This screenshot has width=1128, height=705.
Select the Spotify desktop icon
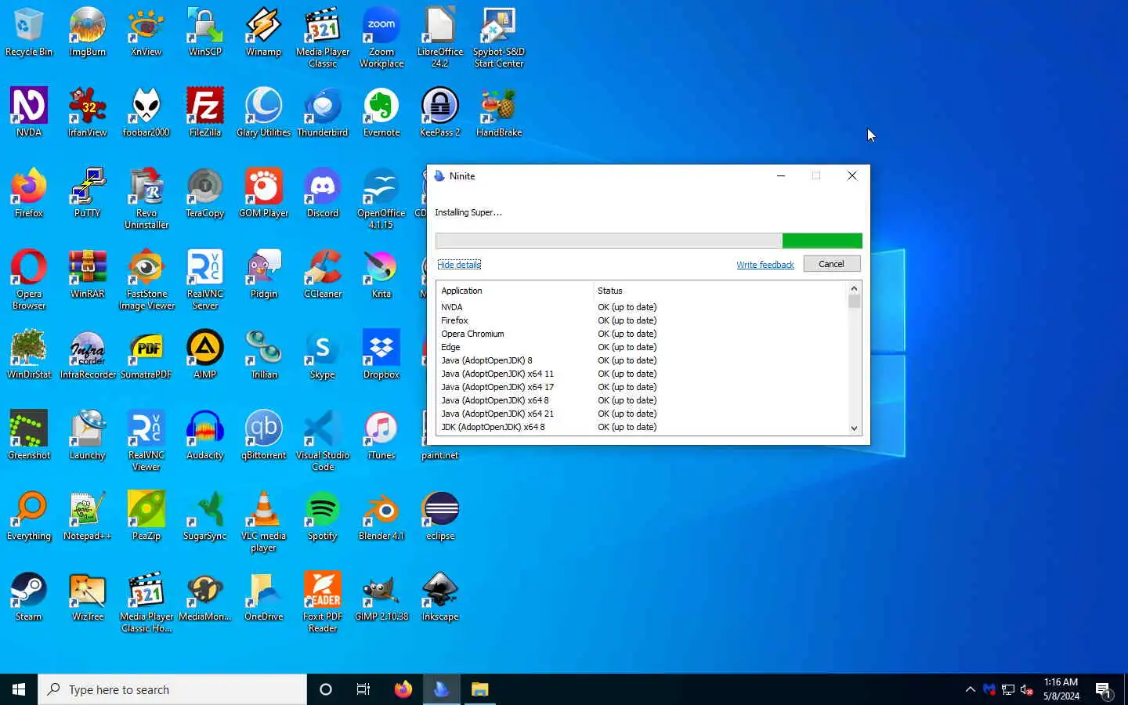pos(323,515)
